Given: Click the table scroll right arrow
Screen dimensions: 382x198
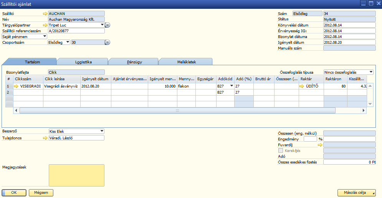Looking at the screenshot, I should tap(364, 111).
